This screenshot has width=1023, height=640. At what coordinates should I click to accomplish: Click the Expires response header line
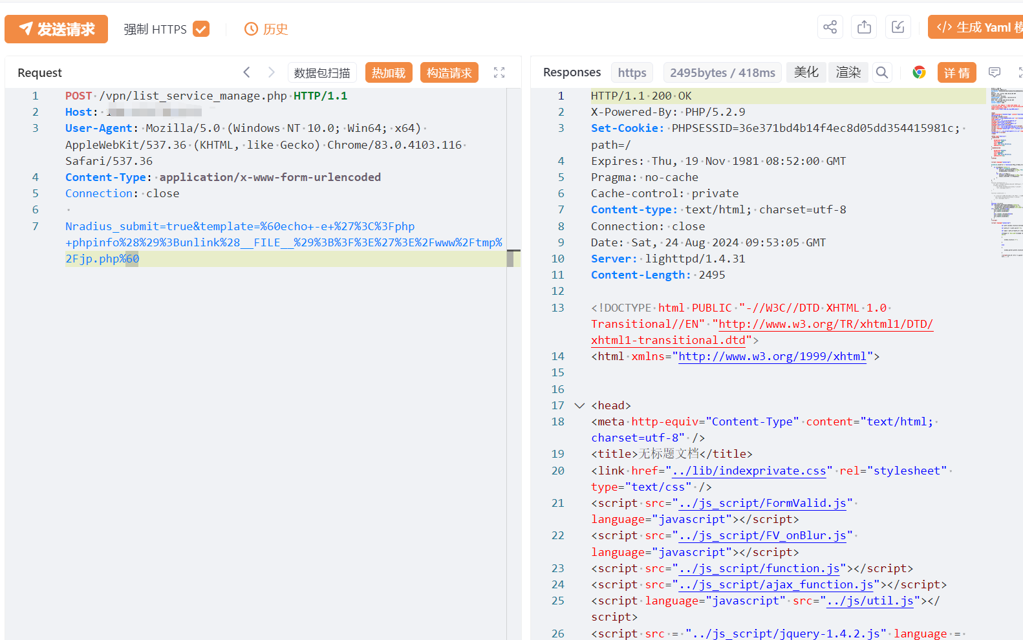pyautogui.click(x=718, y=161)
